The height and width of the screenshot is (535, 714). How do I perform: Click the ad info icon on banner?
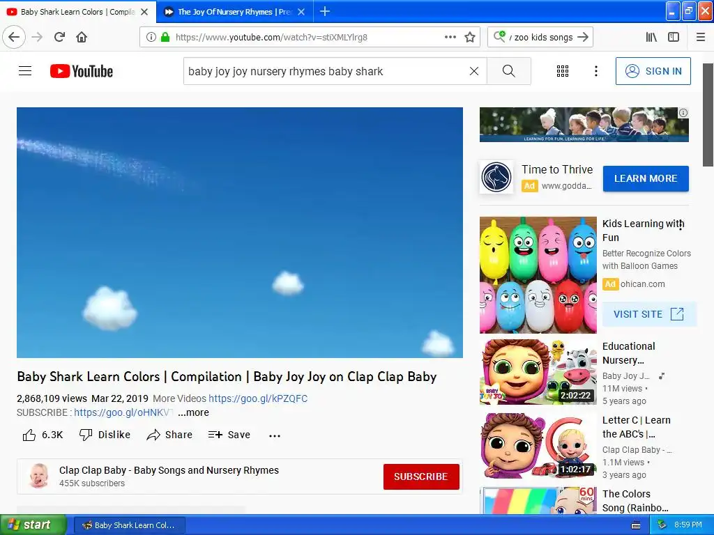coord(683,113)
